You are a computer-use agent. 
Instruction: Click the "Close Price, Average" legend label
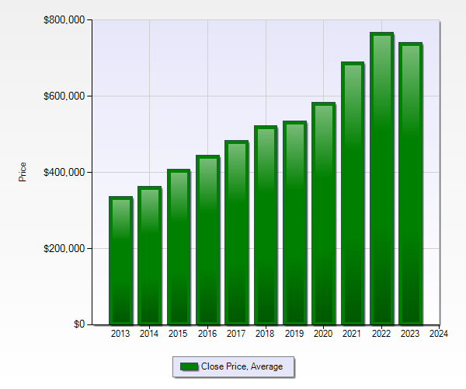coord(242,366)
